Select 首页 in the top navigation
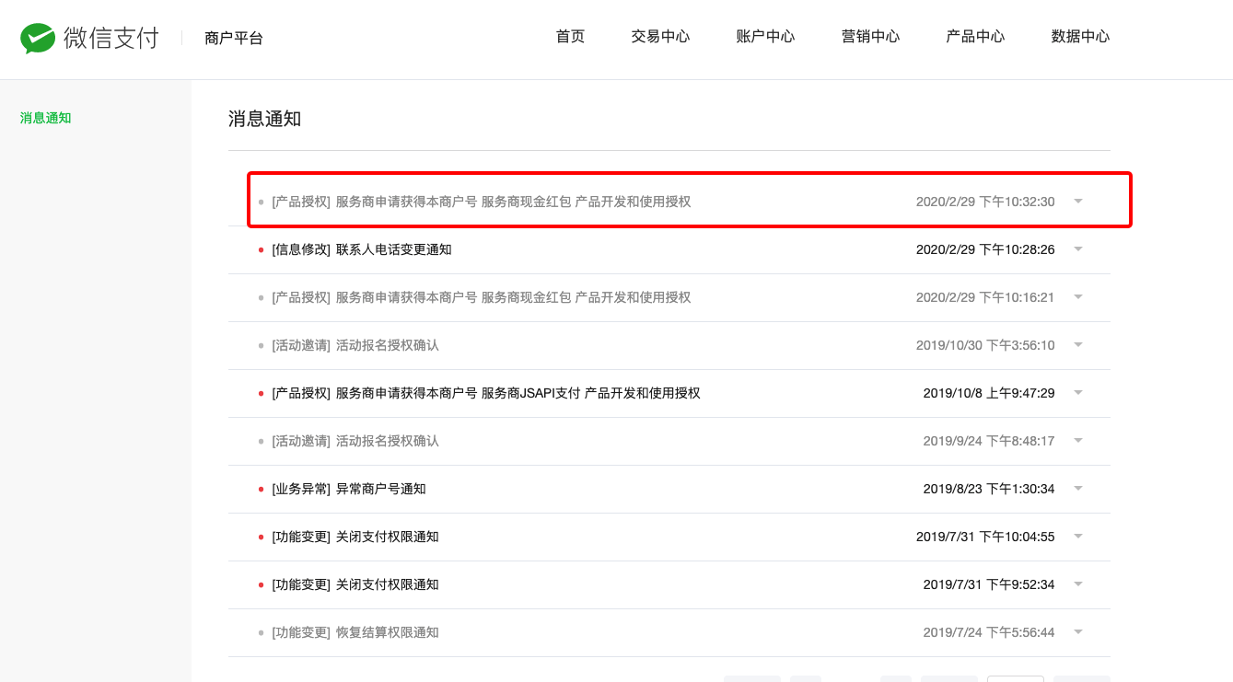The width and height of the screenshot is (1233, 682). point(569,37)
